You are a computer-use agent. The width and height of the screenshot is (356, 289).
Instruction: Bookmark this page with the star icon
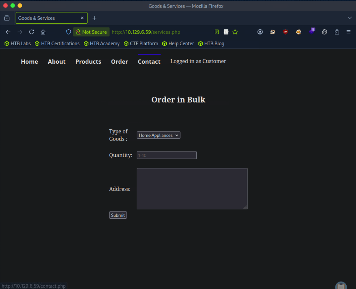coord(235,32)
